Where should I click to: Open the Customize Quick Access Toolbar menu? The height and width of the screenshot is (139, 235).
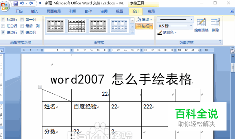(x=40, y=3)
